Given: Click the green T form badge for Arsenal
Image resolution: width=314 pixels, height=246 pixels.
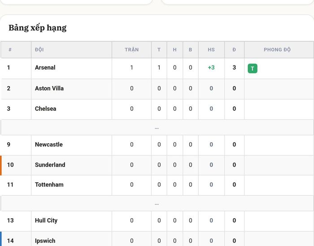Looking at the screenshot, I should [x=252, y=69].
